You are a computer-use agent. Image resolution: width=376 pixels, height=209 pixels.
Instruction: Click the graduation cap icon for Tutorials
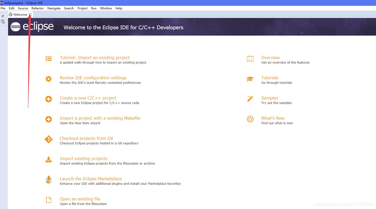pyautogui.click(x=250, y=79)
